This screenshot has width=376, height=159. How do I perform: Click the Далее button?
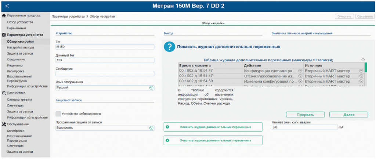tap(349, 115)
